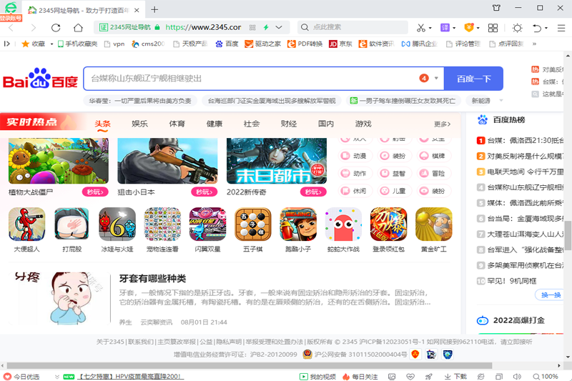Open the undo icon dropdown arrow
Screen dimensions: 572x381
pos(546,28)
